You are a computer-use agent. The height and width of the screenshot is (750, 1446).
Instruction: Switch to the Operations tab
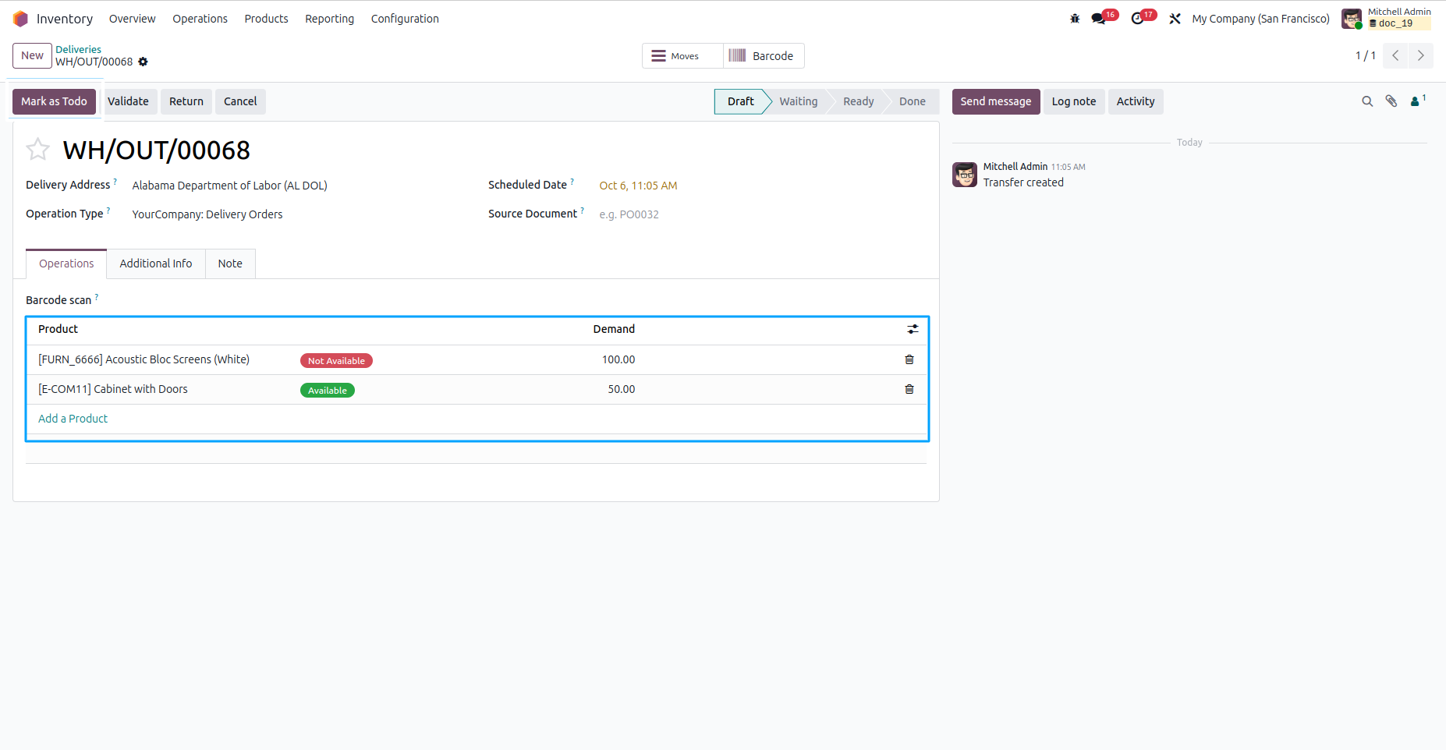coord(66,264)
